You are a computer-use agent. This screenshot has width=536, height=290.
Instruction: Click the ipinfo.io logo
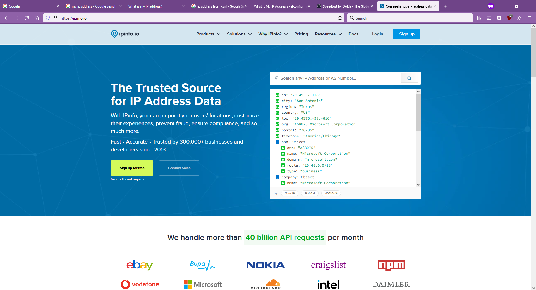(x=125, y=34)
